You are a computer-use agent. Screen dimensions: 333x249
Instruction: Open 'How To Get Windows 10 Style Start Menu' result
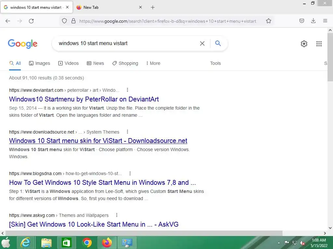coord(102,183)
